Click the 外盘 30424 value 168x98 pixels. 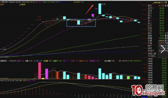click(162, 43)
